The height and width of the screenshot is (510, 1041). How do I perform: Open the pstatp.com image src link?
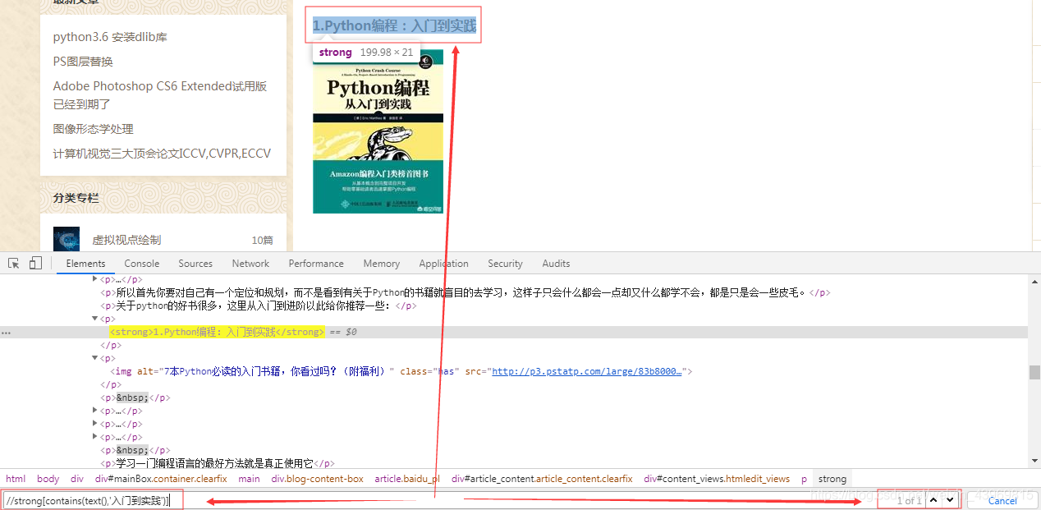587,371
